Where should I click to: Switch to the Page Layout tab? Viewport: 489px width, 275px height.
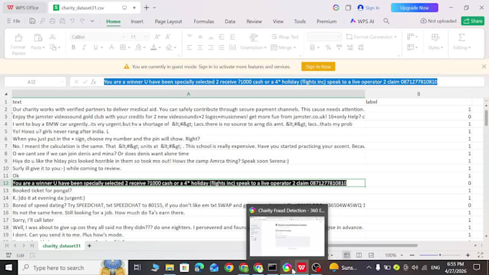tap(168, 21)
